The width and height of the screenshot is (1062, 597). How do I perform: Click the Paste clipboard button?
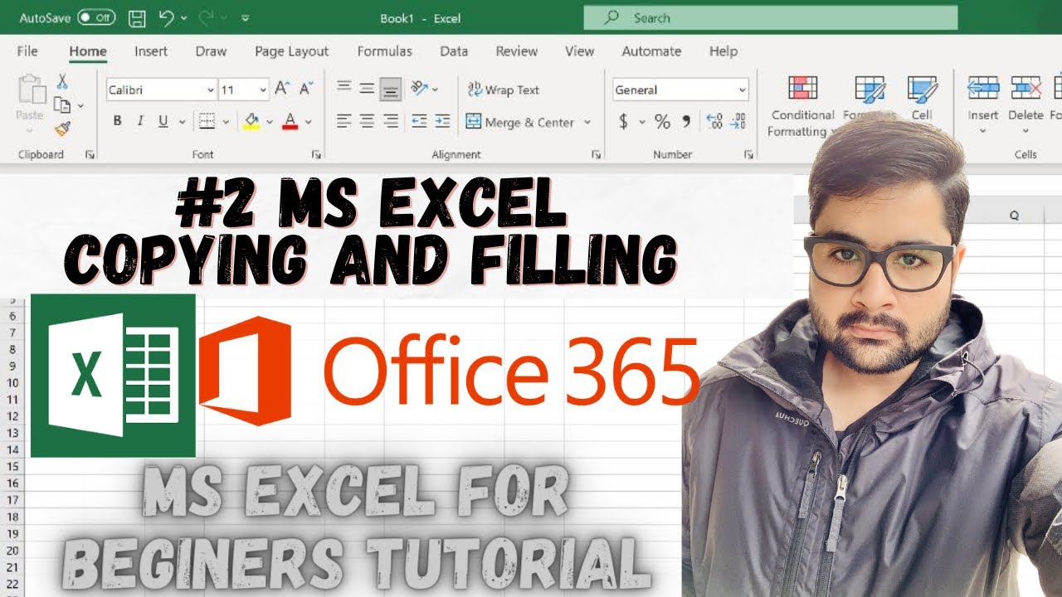(x=30, y=103)
